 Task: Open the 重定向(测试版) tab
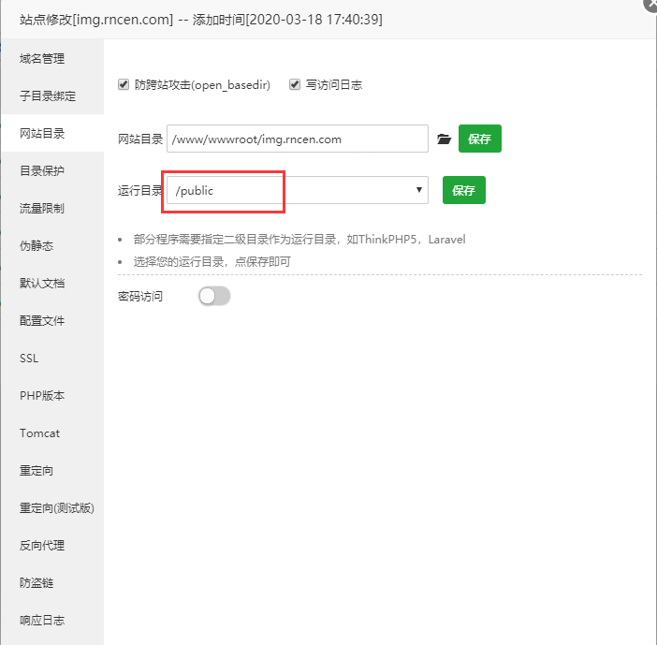pos(52,508)
